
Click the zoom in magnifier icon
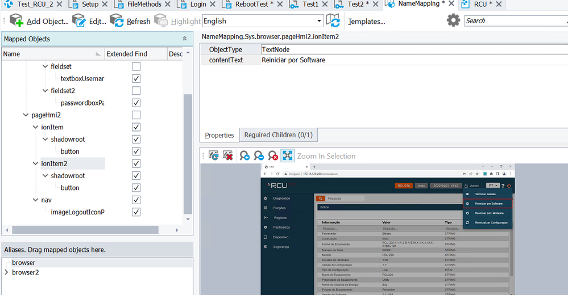pos(244,155)
